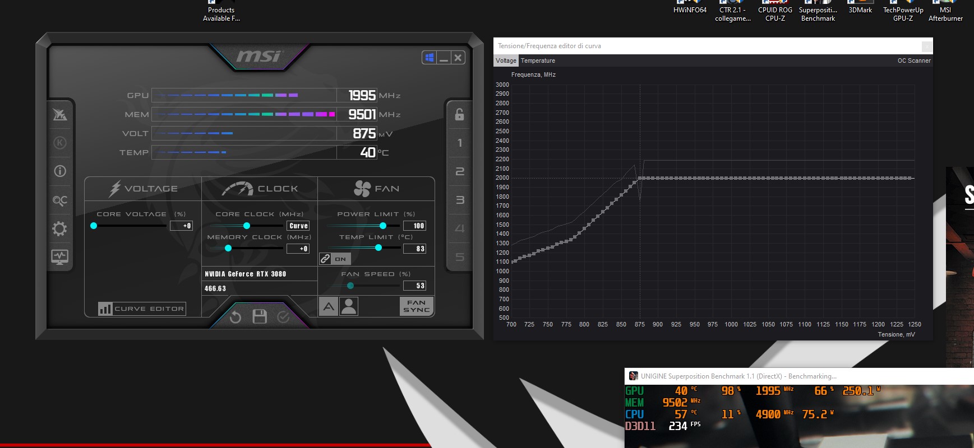Switch to the Temperature tab in curve editor
This screenshot has width=974, height=448.
538,60
